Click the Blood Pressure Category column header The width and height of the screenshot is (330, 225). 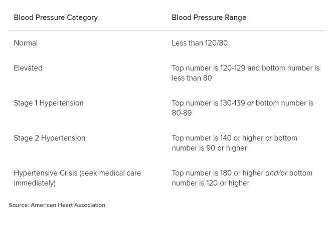tap(56, 17)
